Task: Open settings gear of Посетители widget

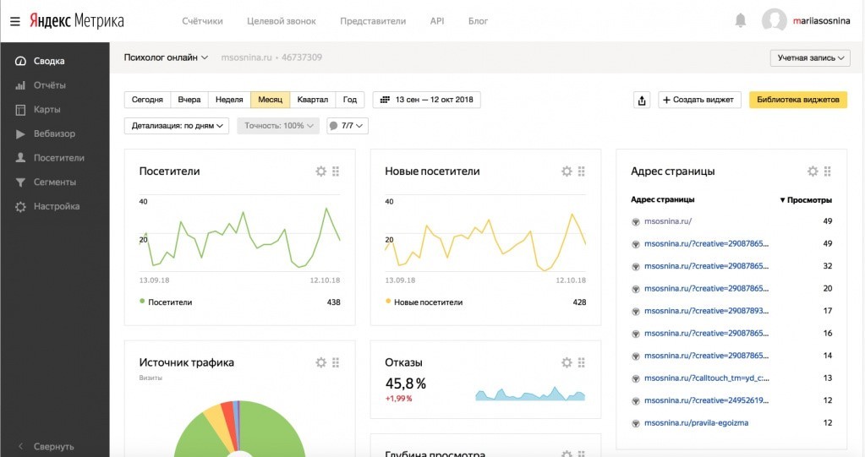Action: click(320, 171)
